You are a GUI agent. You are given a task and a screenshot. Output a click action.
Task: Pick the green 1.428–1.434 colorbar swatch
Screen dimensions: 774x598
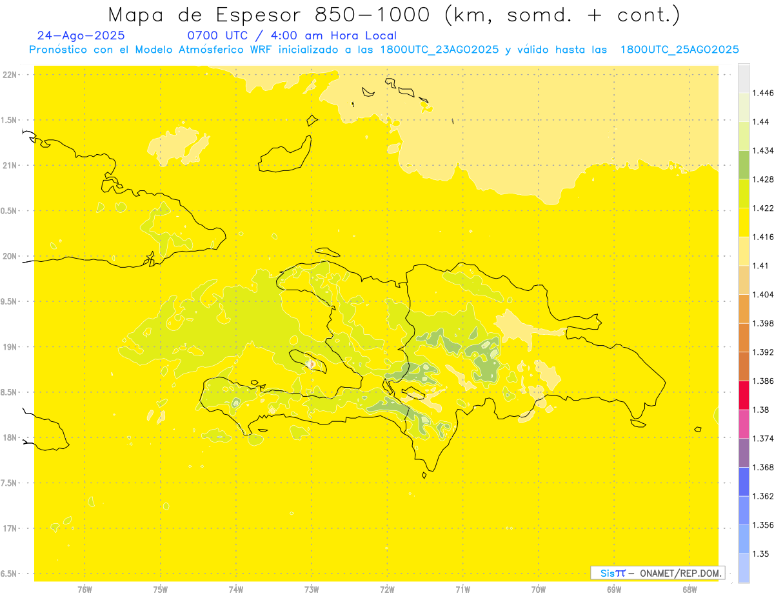click(x=744, y=164)
